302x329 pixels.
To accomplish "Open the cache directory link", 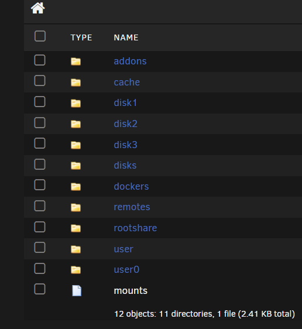I will [x=126, y=82].
